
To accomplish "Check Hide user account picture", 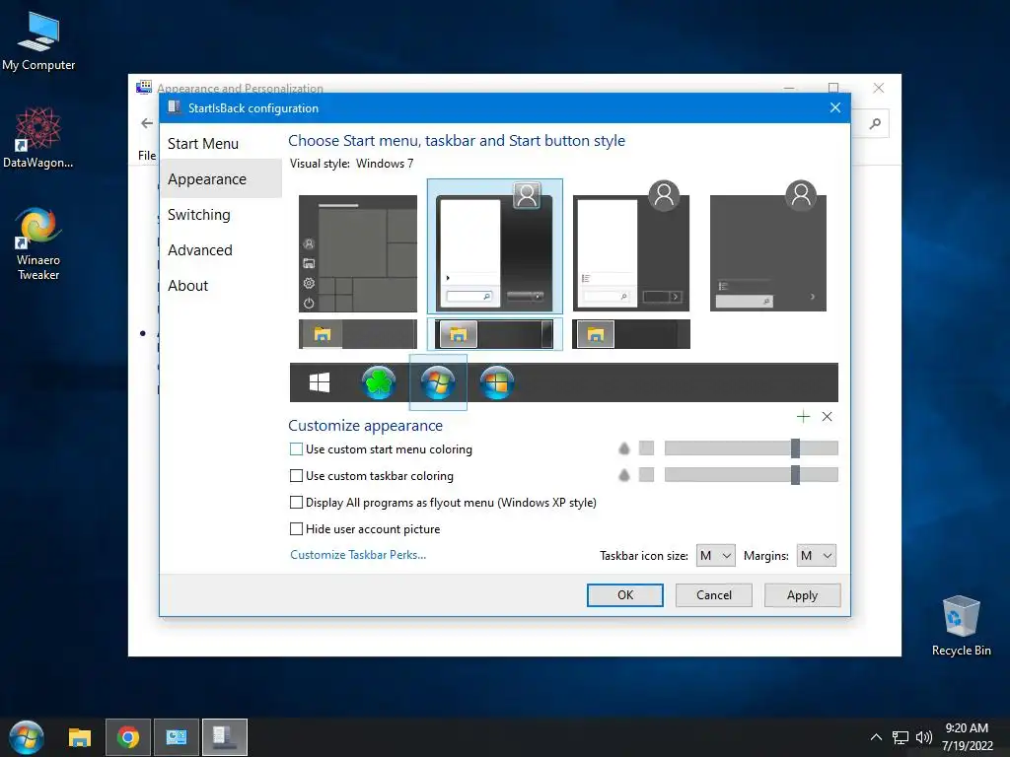I will tap(296, 529).
